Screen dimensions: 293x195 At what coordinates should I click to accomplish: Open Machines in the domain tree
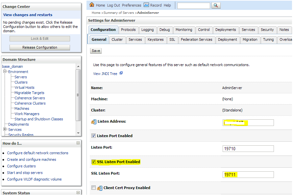click(x=22, y=109)
